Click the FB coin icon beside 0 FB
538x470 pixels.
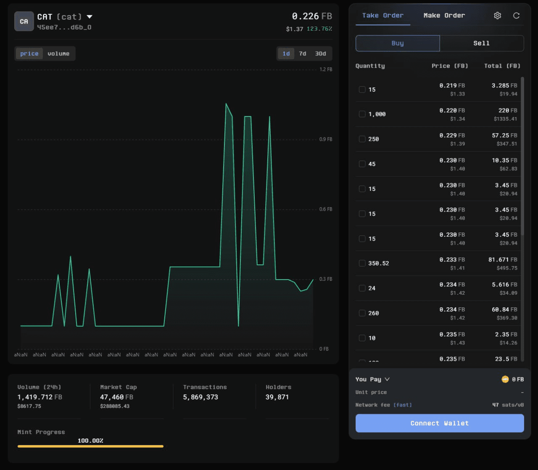click(x=505, y=379)
